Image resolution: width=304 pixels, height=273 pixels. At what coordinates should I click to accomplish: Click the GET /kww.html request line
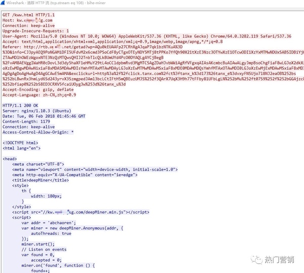coord(28,15)
